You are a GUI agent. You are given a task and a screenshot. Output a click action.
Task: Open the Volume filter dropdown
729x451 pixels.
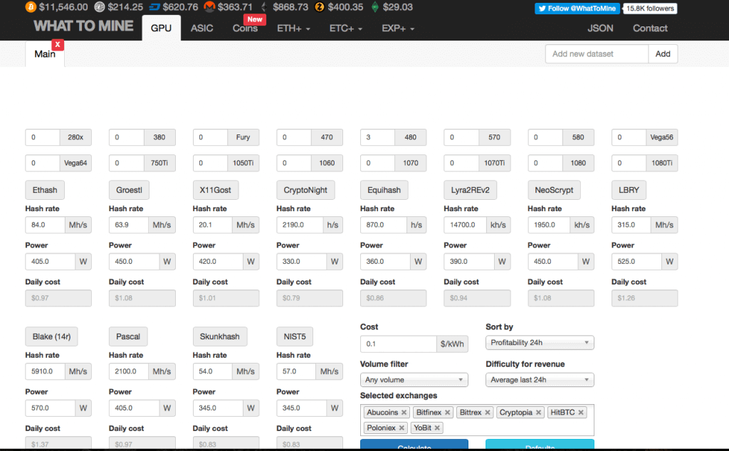(x=414, y=380)
